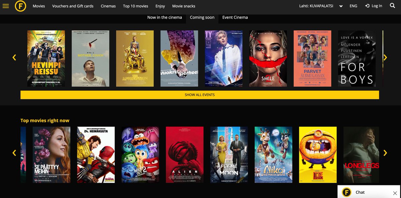
Task: Click the Finnkino yellow F logo
Action: (20, 6)
